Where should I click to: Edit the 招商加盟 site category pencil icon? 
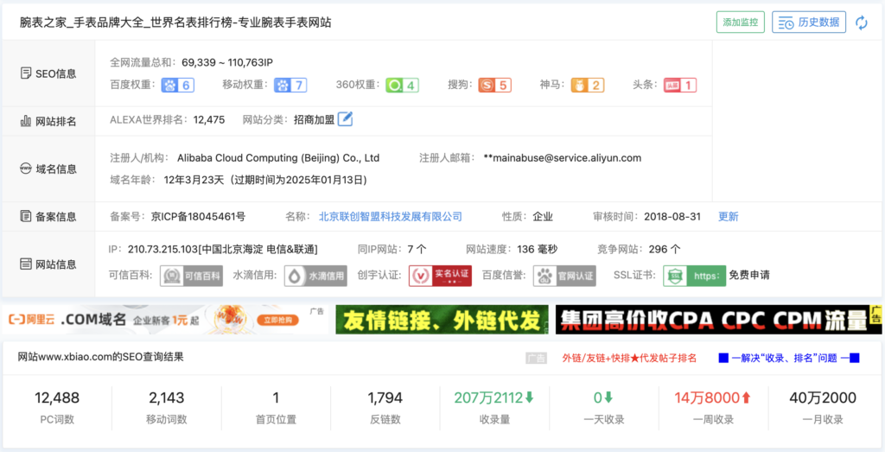click(x=346, y=119)
